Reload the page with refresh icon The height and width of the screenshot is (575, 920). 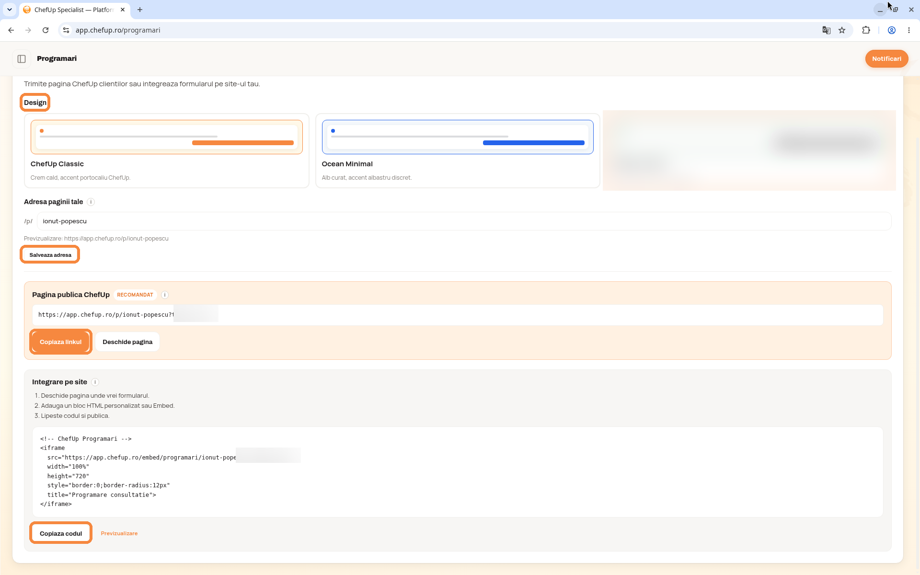pos(46,30)
